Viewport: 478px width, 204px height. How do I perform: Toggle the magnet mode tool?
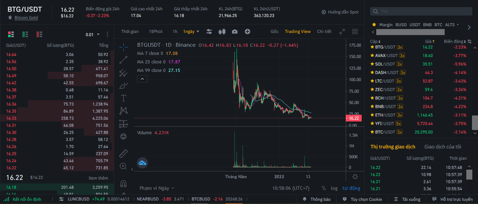123,183
